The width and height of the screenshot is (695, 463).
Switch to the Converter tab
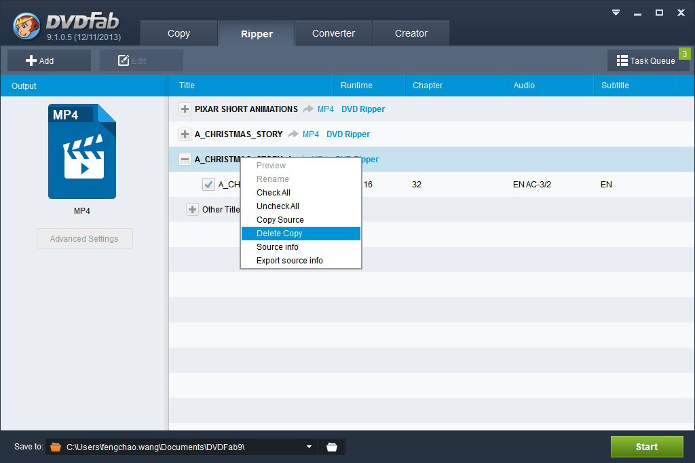(333, 33)
